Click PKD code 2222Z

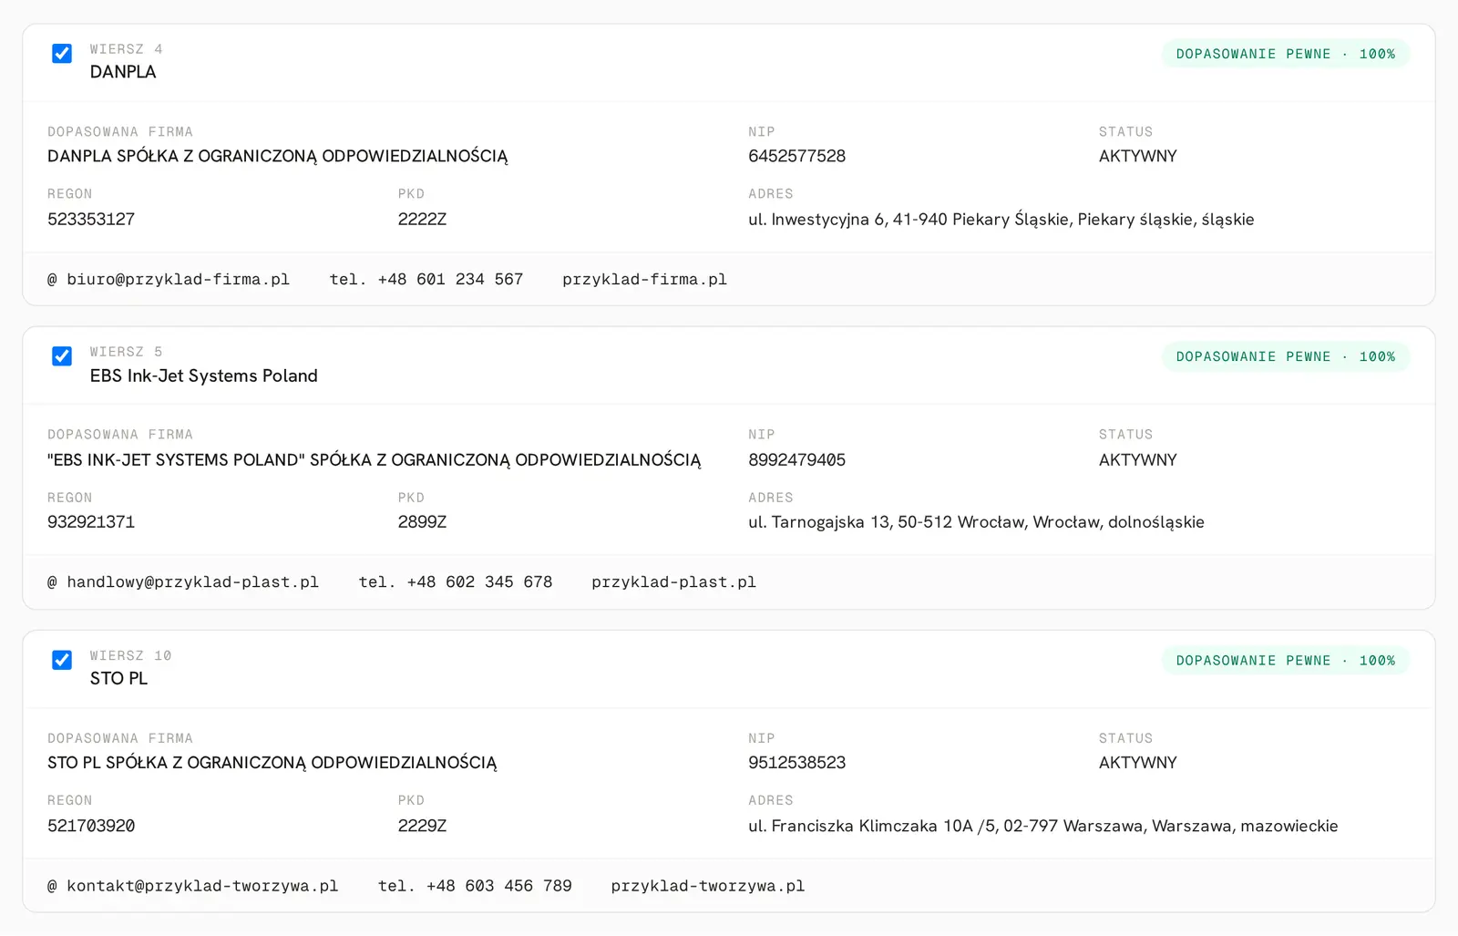coord(422,220)
